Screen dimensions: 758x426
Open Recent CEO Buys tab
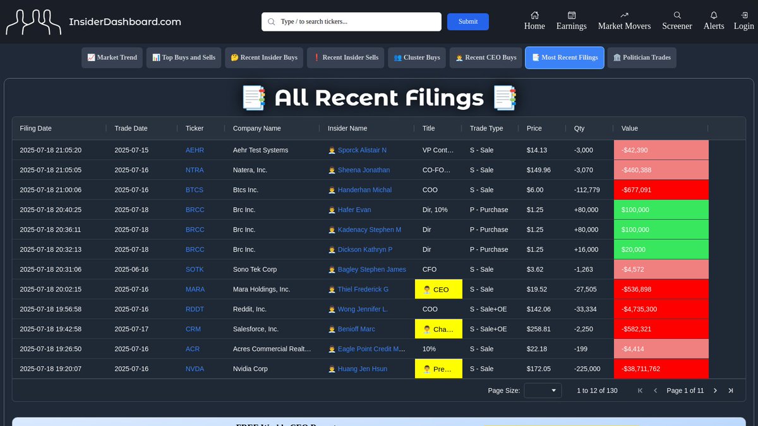(486, 57)
